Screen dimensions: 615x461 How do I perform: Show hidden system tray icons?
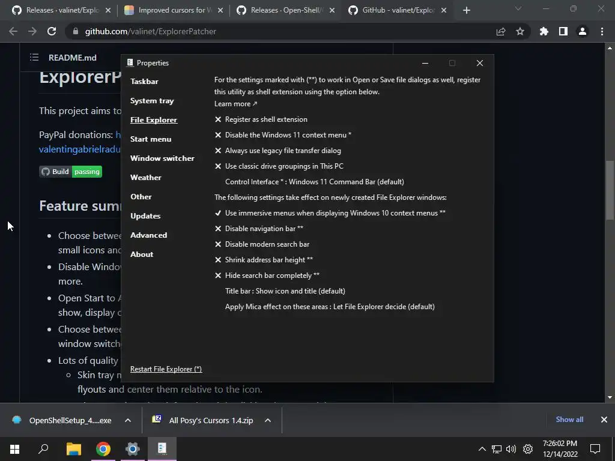click(x=482, y=449)
